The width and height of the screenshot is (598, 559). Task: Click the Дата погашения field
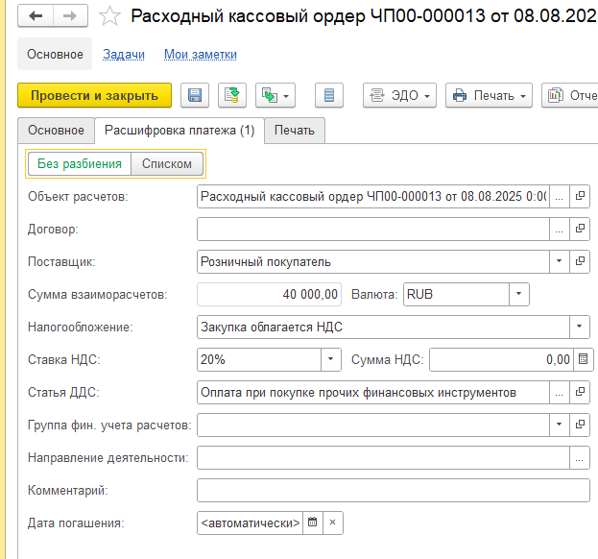250,523
